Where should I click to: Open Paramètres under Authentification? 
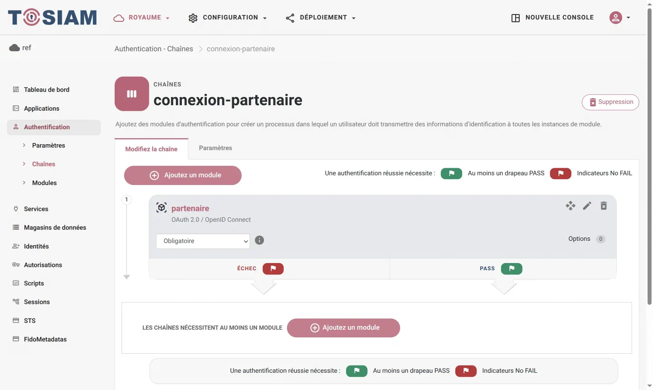[49, 146]
